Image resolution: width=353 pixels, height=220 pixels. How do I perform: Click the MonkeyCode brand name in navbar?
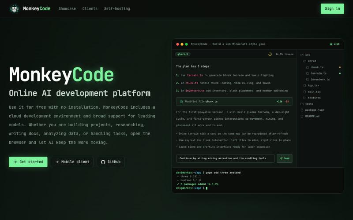point(37,8)
